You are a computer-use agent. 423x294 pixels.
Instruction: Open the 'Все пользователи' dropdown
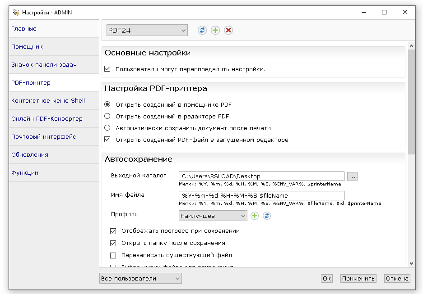click(140, 279)
